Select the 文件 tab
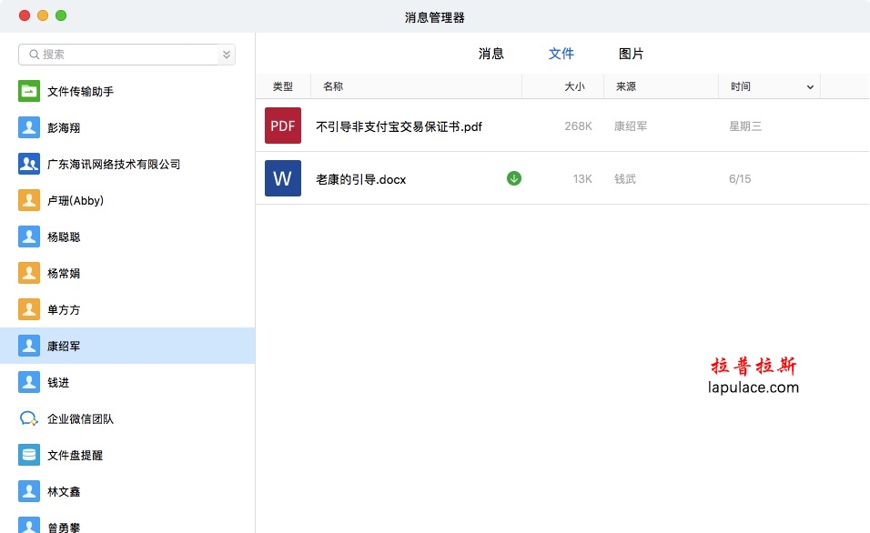Viewport: 870px width, 533px height. coord(561,54)
